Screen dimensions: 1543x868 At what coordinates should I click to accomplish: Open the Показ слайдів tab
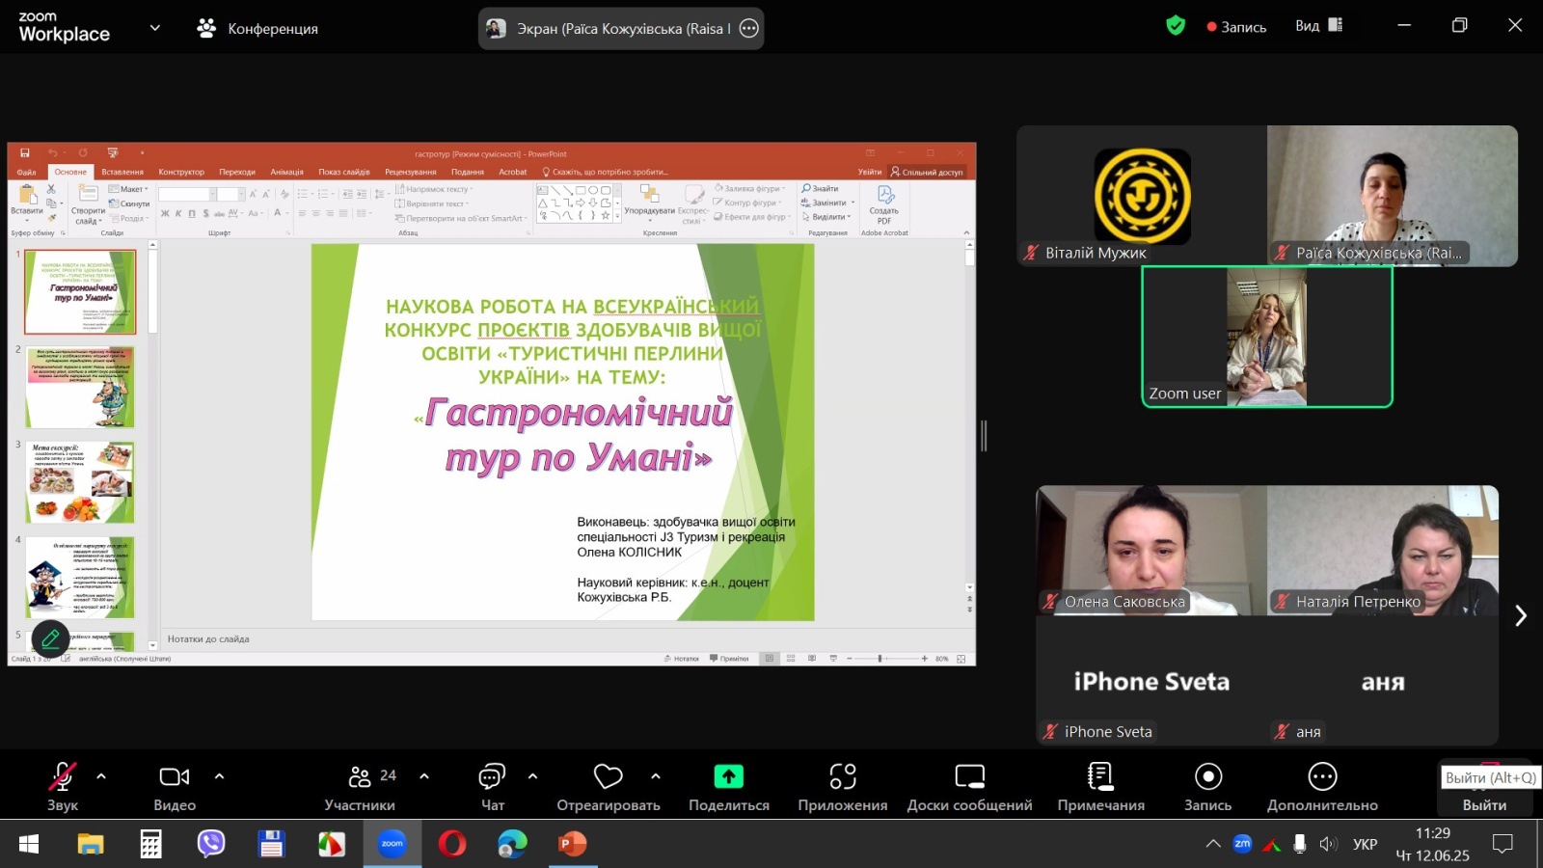point(344,172)
